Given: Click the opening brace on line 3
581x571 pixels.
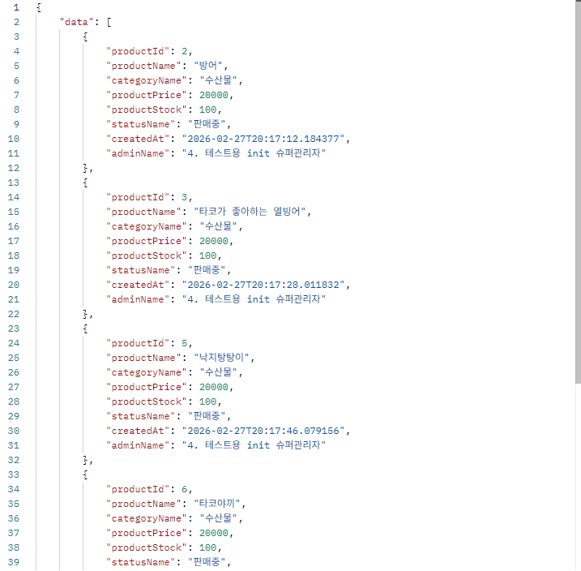Looking at the screenshot, I should 86,36.
